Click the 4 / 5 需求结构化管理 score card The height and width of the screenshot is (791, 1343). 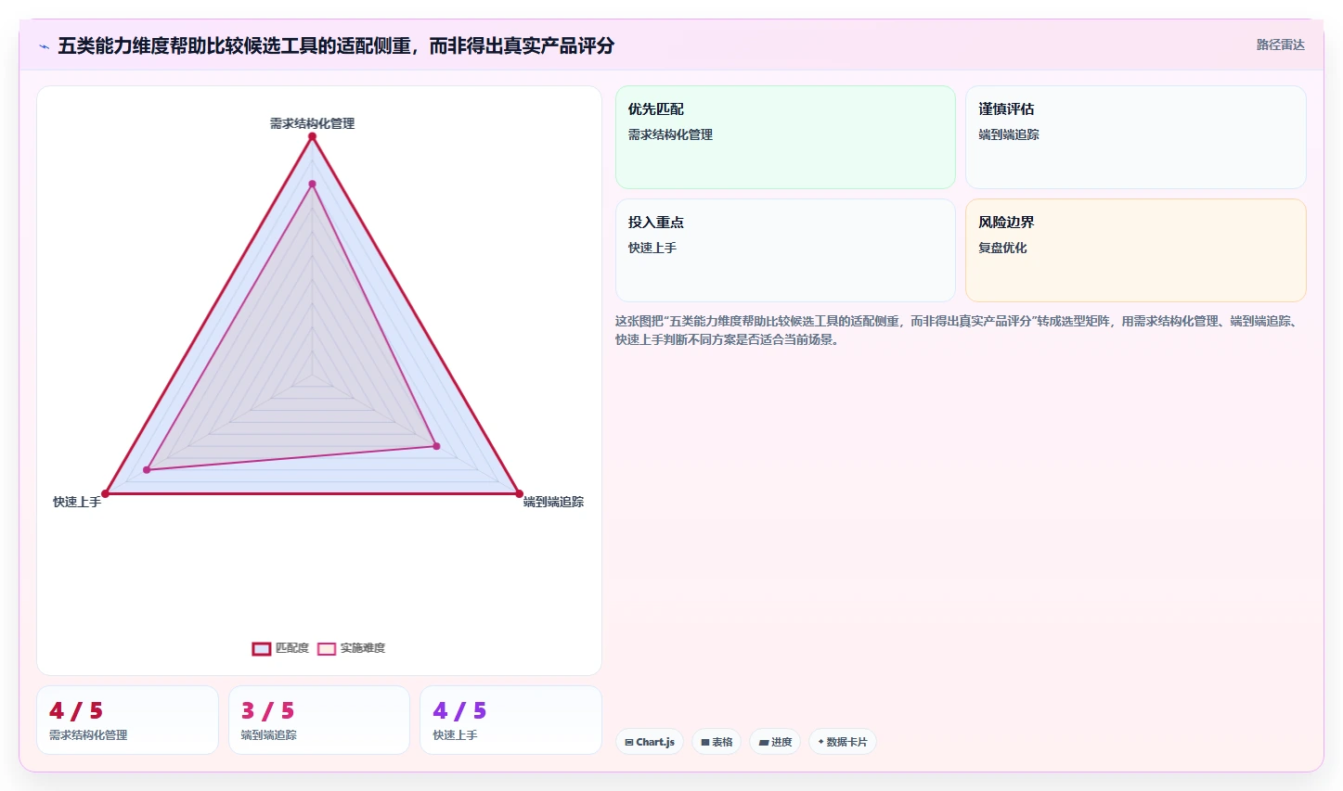click(x=127, y=721)
